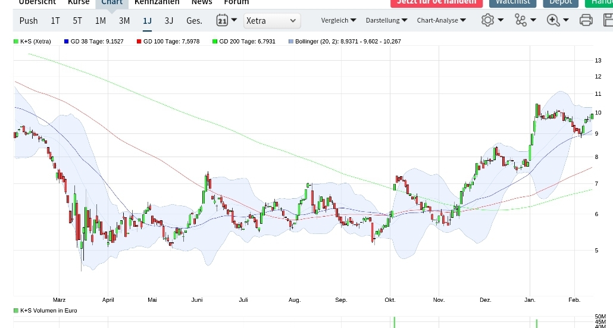Expand the arrow next to calendar icon

pyautogui.click(x=234, y=20)
